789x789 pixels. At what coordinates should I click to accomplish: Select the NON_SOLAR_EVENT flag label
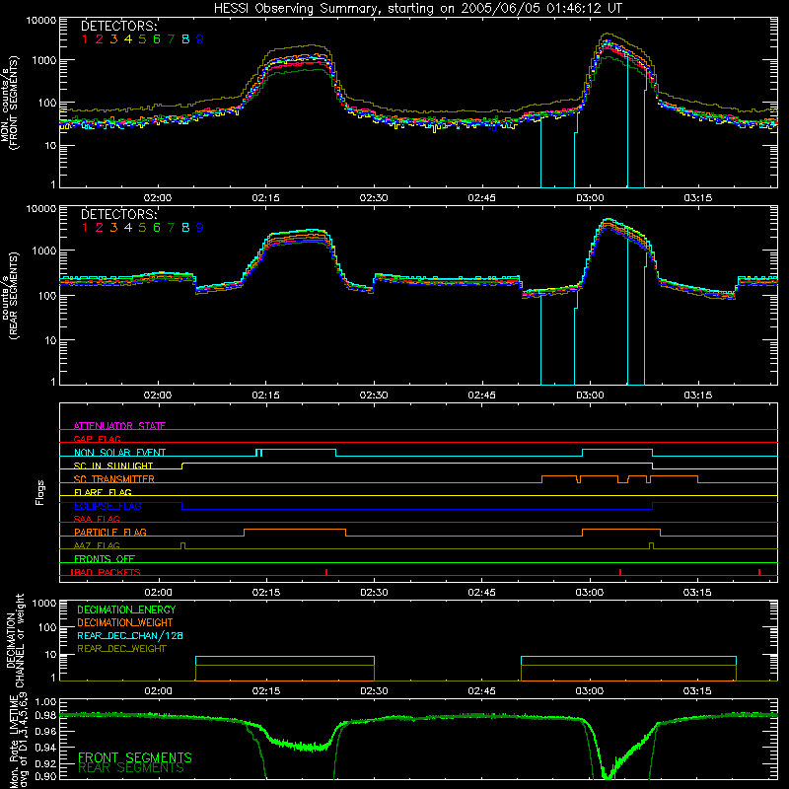click(x=119, y=453)
